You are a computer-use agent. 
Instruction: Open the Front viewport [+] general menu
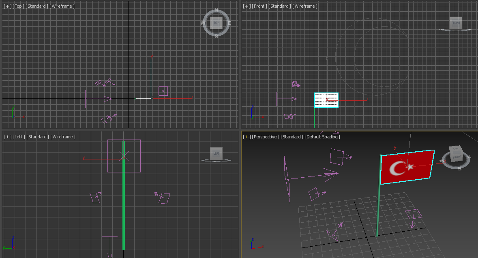(247, 6)
